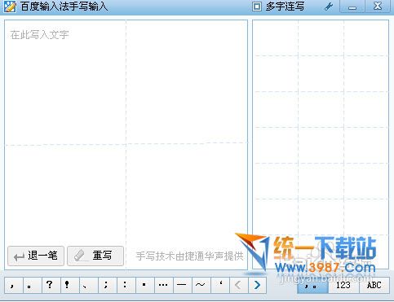Open settings via the wrench icon
Screen dimensions: 394x302
coord(329,7)
